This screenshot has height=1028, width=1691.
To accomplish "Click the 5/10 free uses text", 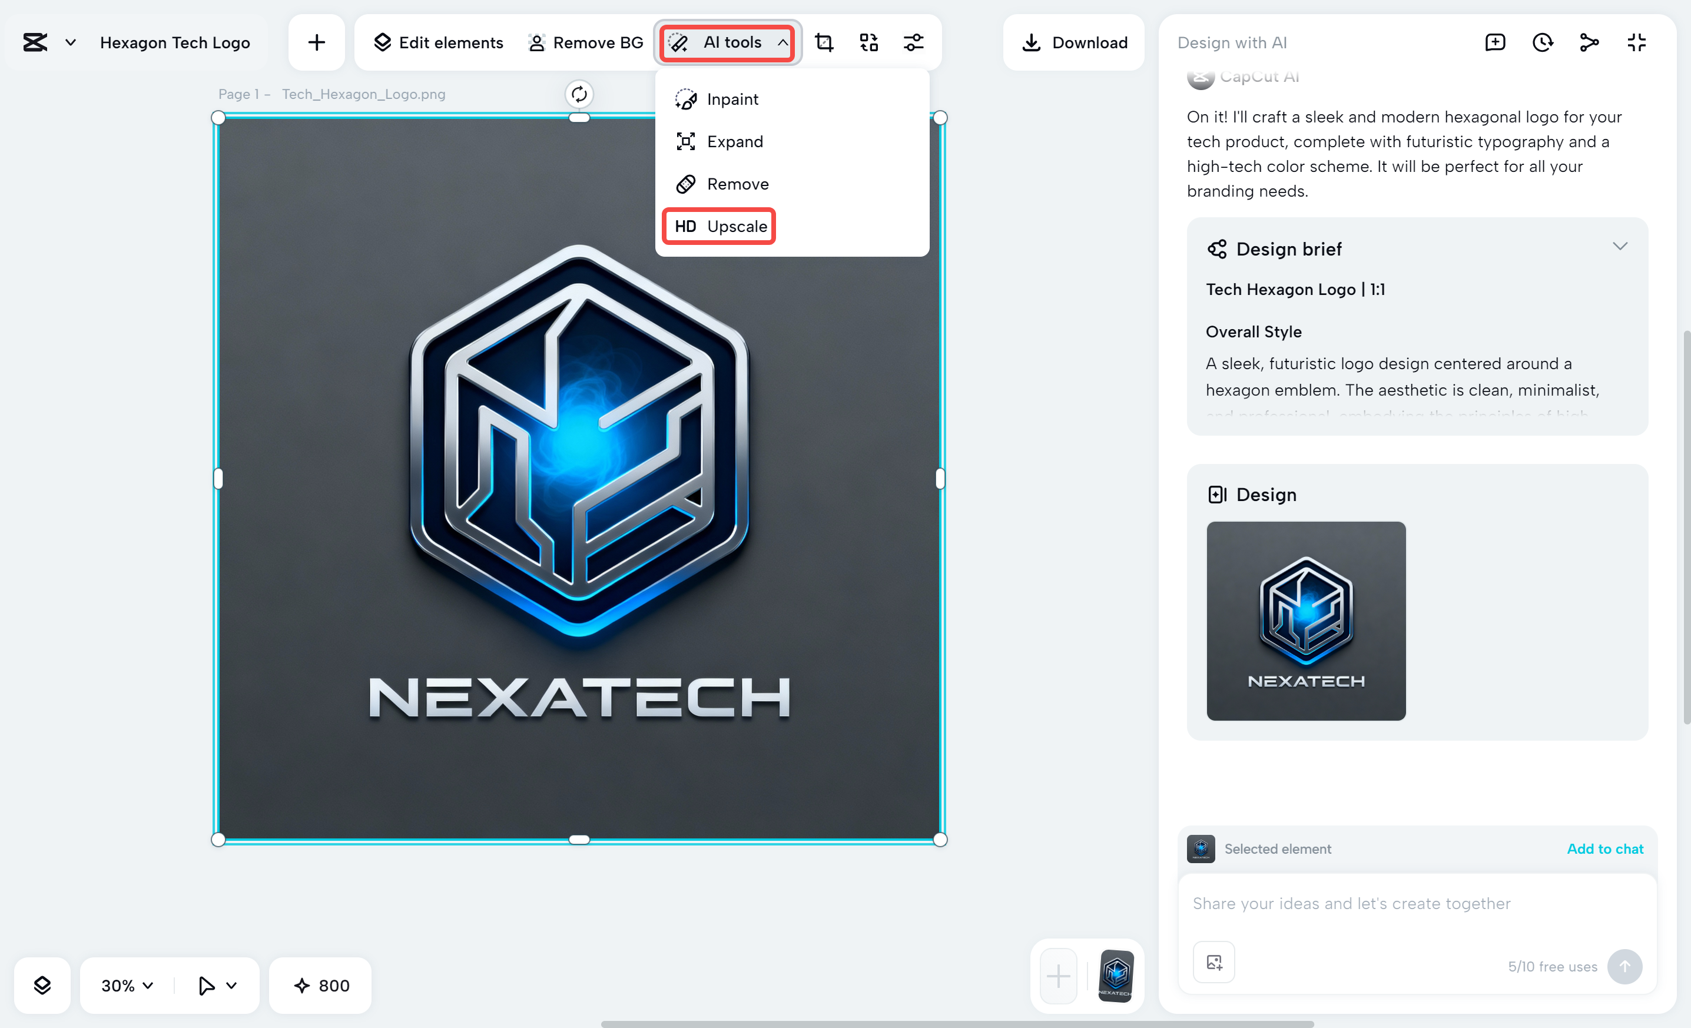I will 1553,966.
